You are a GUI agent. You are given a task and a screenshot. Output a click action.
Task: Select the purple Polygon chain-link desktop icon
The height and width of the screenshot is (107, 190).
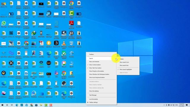11,54
